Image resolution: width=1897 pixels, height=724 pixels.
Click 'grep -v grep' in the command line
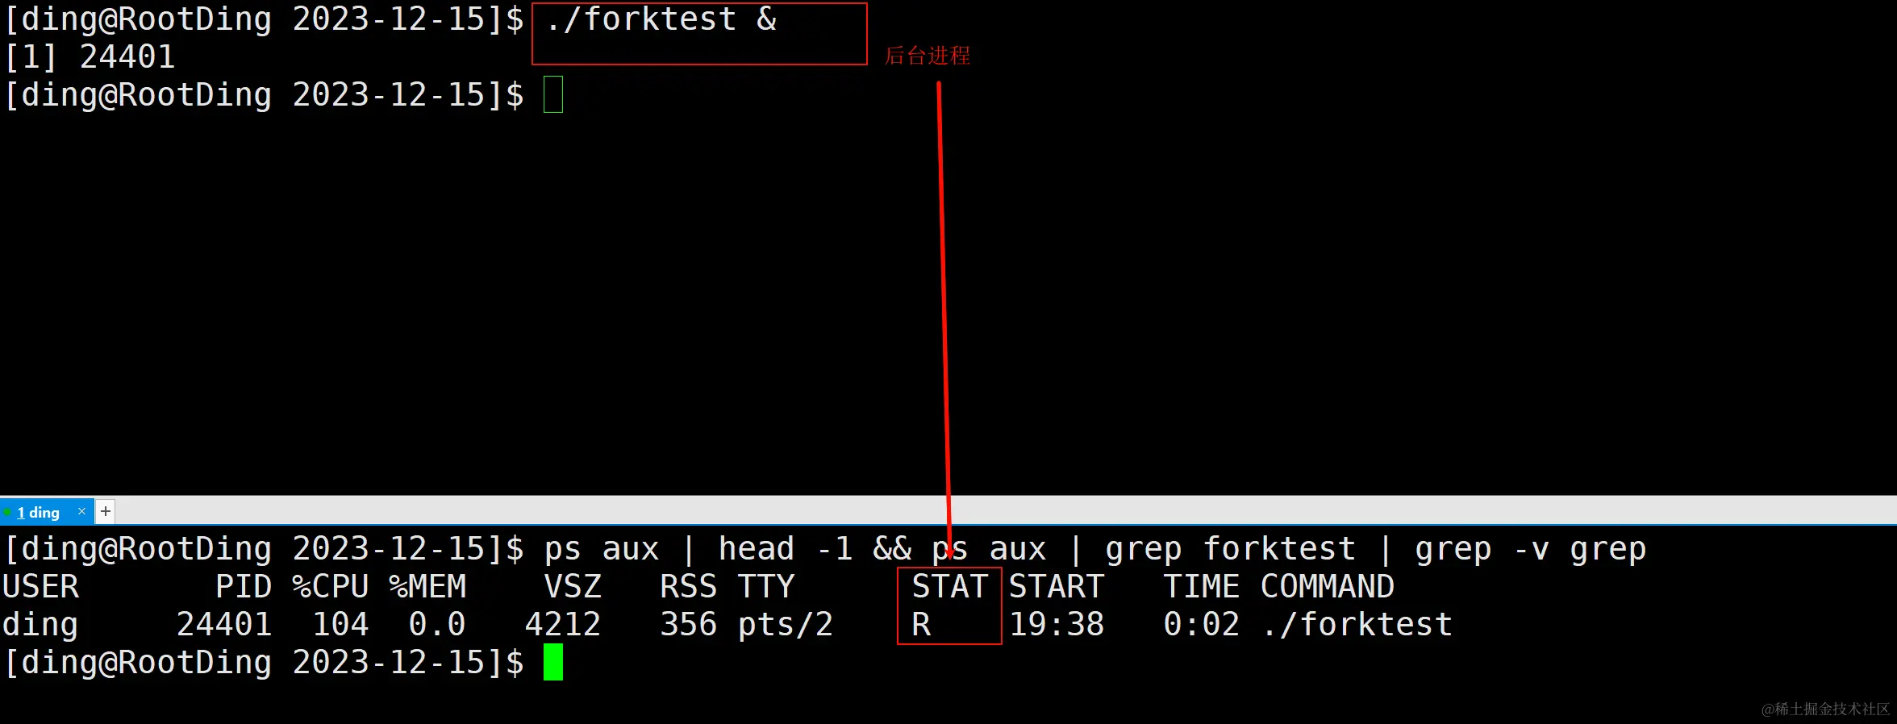click(1531, 550)
